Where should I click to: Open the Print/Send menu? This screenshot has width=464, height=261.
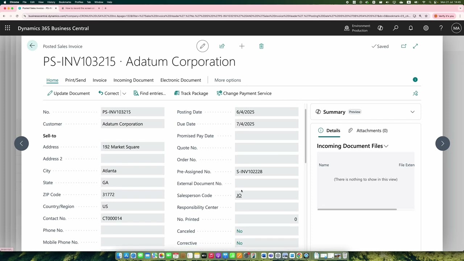75,80
